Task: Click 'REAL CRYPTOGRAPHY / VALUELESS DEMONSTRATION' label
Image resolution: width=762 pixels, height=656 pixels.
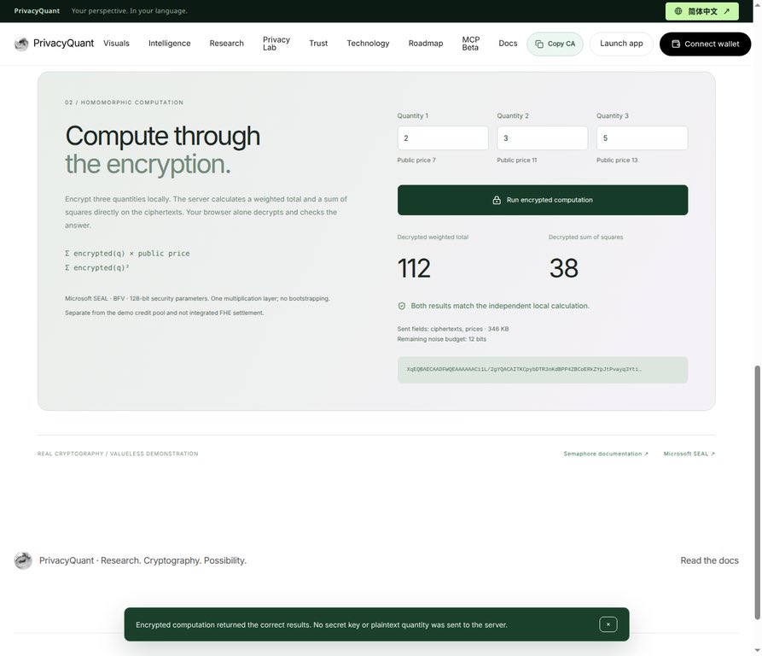Action: tap(118, 454)
